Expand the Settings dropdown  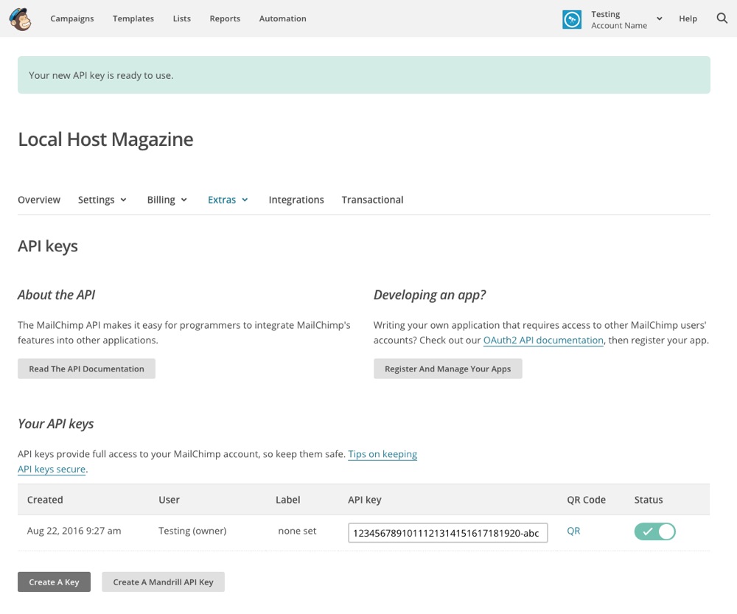click(102, 200)
